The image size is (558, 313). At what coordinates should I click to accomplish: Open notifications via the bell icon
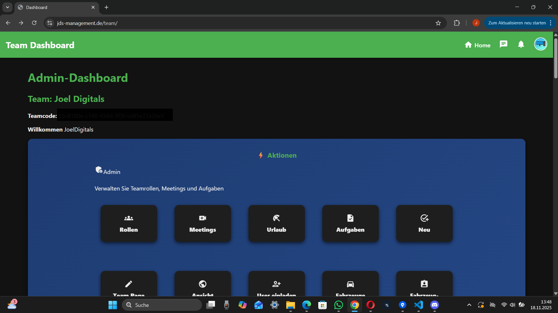(521, 44)
